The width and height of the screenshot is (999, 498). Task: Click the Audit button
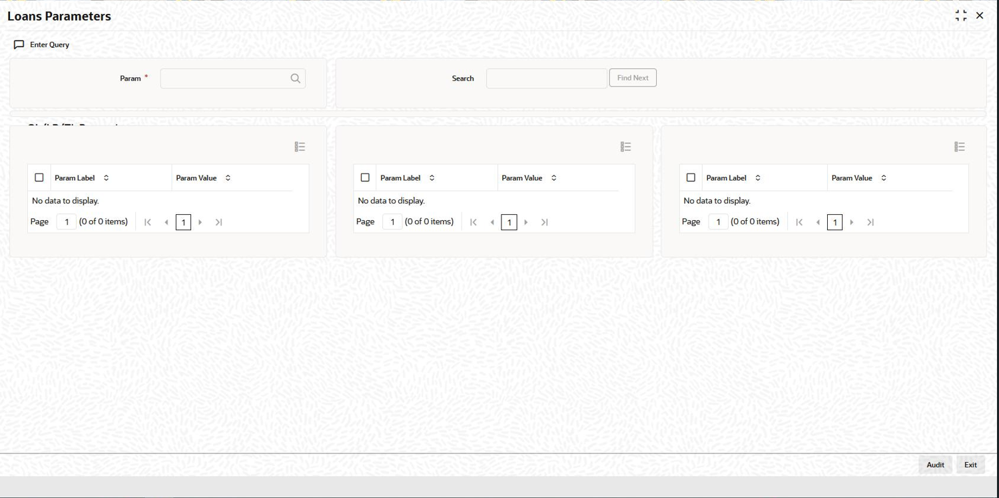[x=936, y=465]
